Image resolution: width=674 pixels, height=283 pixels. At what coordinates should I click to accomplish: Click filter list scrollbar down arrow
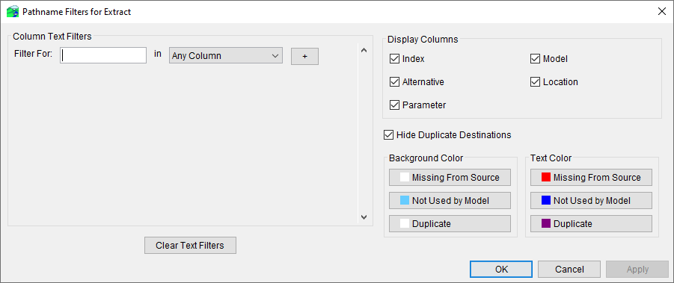[x=364, y=217]
